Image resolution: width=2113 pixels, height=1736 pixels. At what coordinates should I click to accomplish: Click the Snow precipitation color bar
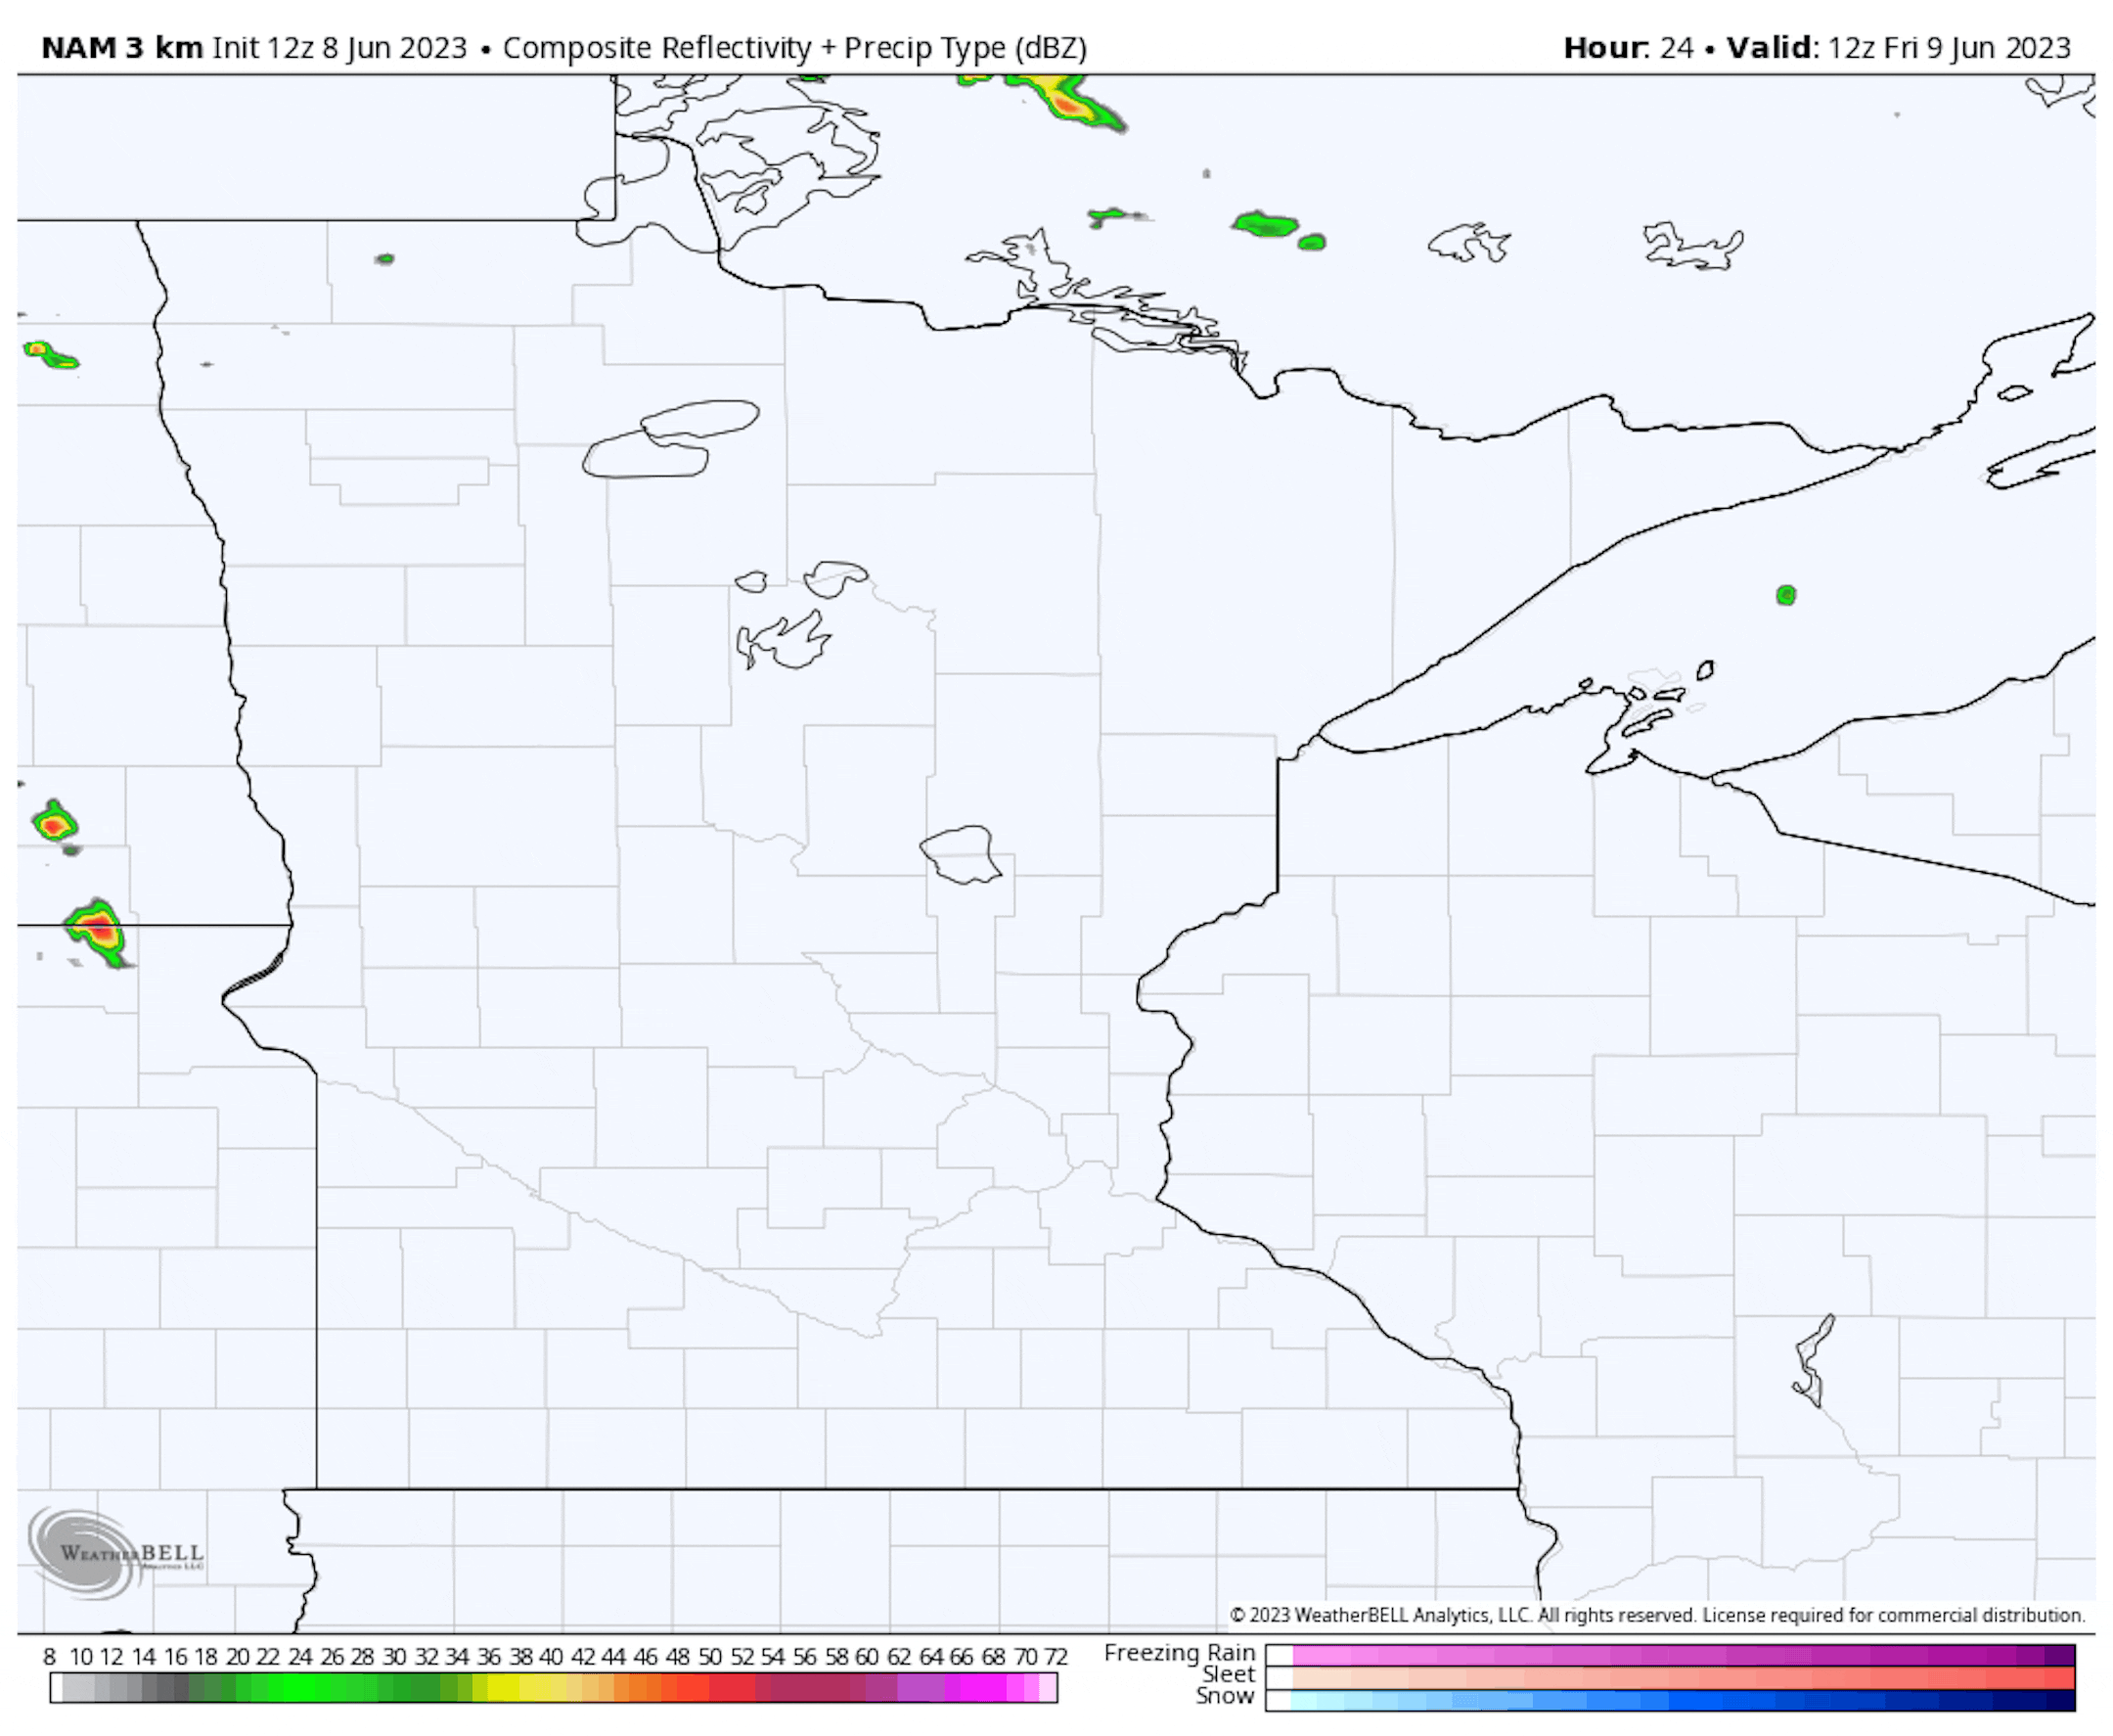point(1669,1699)
